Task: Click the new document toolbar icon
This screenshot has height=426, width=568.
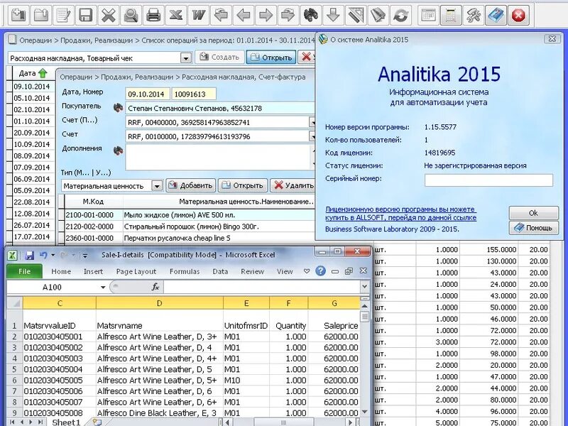Action: pos(18,15)
